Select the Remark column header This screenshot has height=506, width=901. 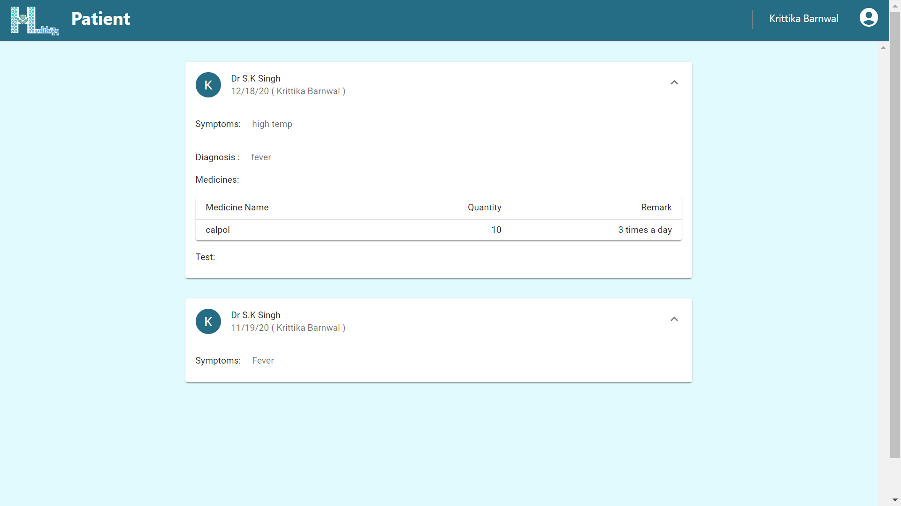656,208
